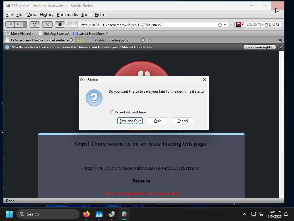Image resolution: width=294 pixels, height=221 pixels.
Task: Click the muted volume tray icon
Action: (261, 214)
